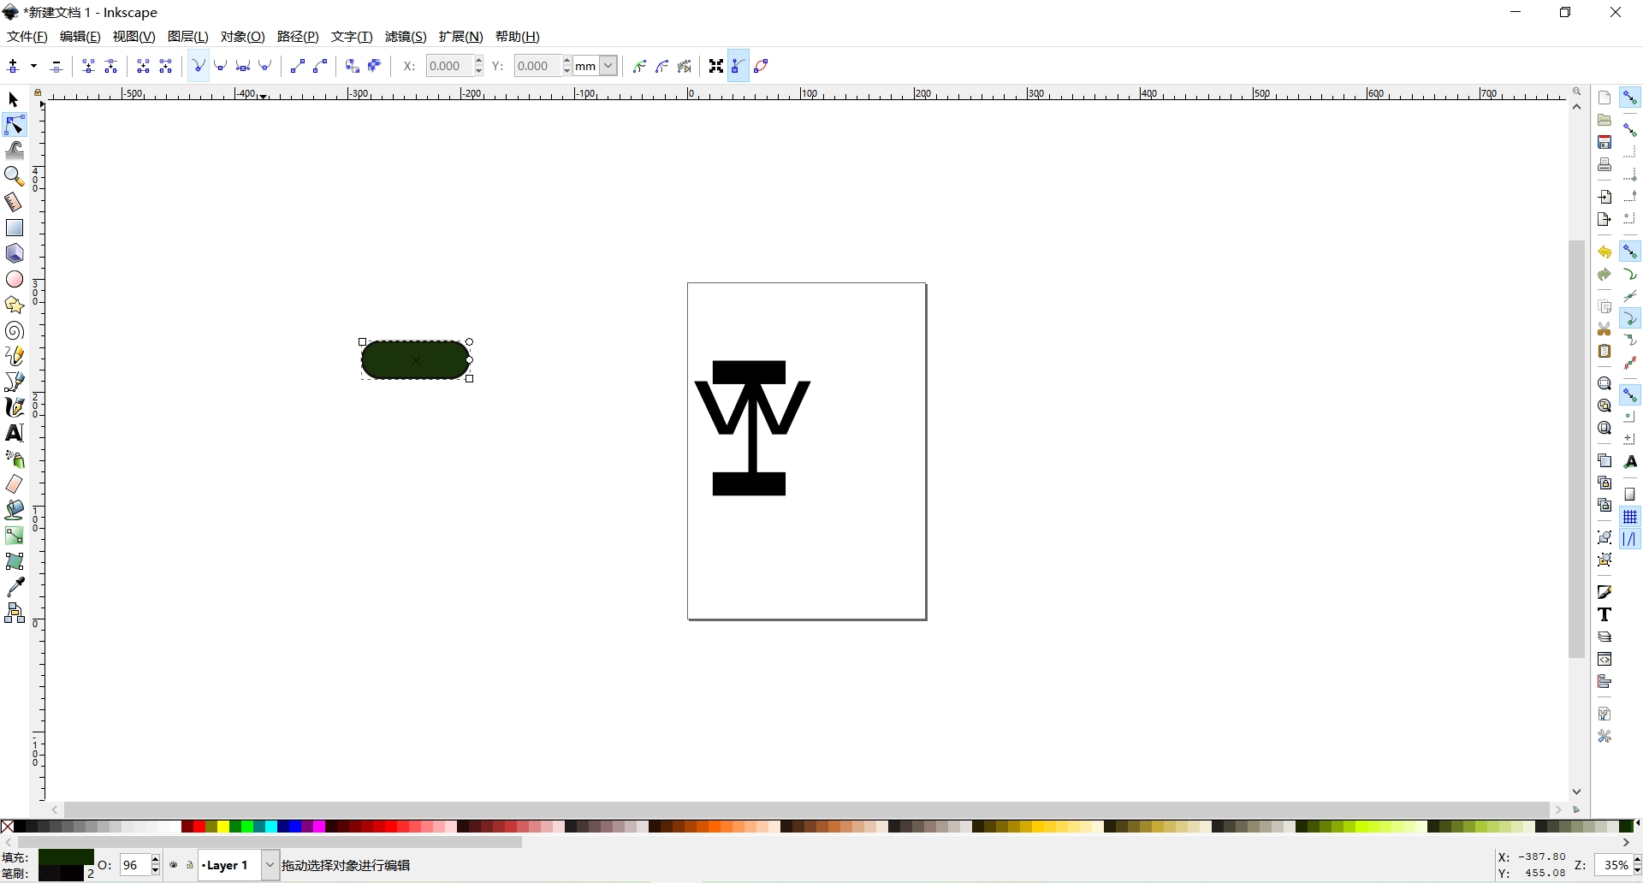The height and width of the screenshot is (883, 1643).
Task: Click the delete selected nodes icon
Action: 56,66
